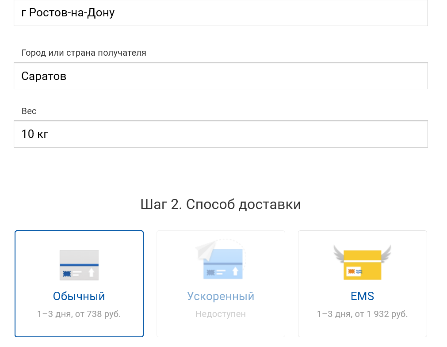This screenshot has width=447, height=347.
Task: Click the "Шаг 2. Способ доставки" heading
Action: coord(221,205)
